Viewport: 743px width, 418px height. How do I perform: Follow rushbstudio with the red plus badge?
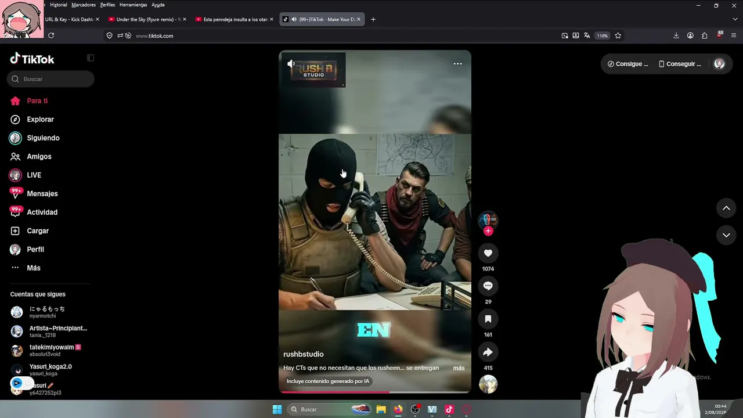[x=488, y=231]
